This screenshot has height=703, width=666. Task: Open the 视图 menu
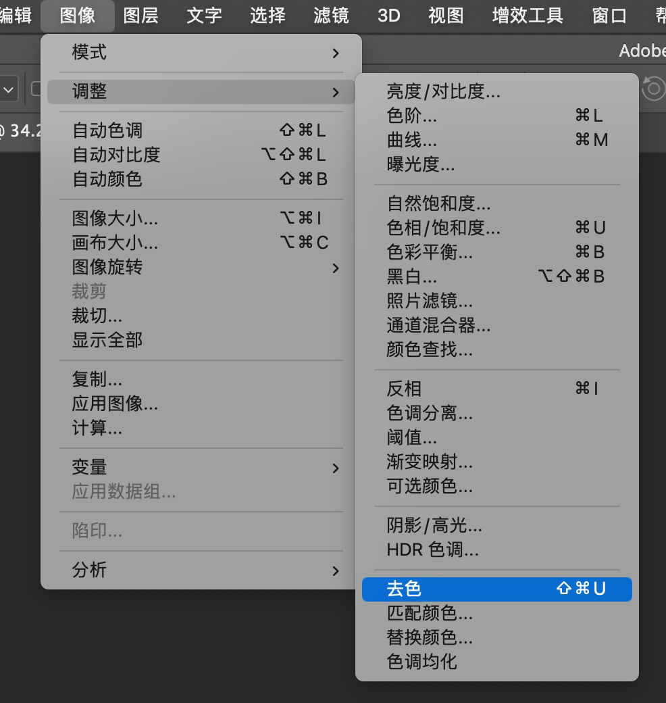tap(446, 16)
